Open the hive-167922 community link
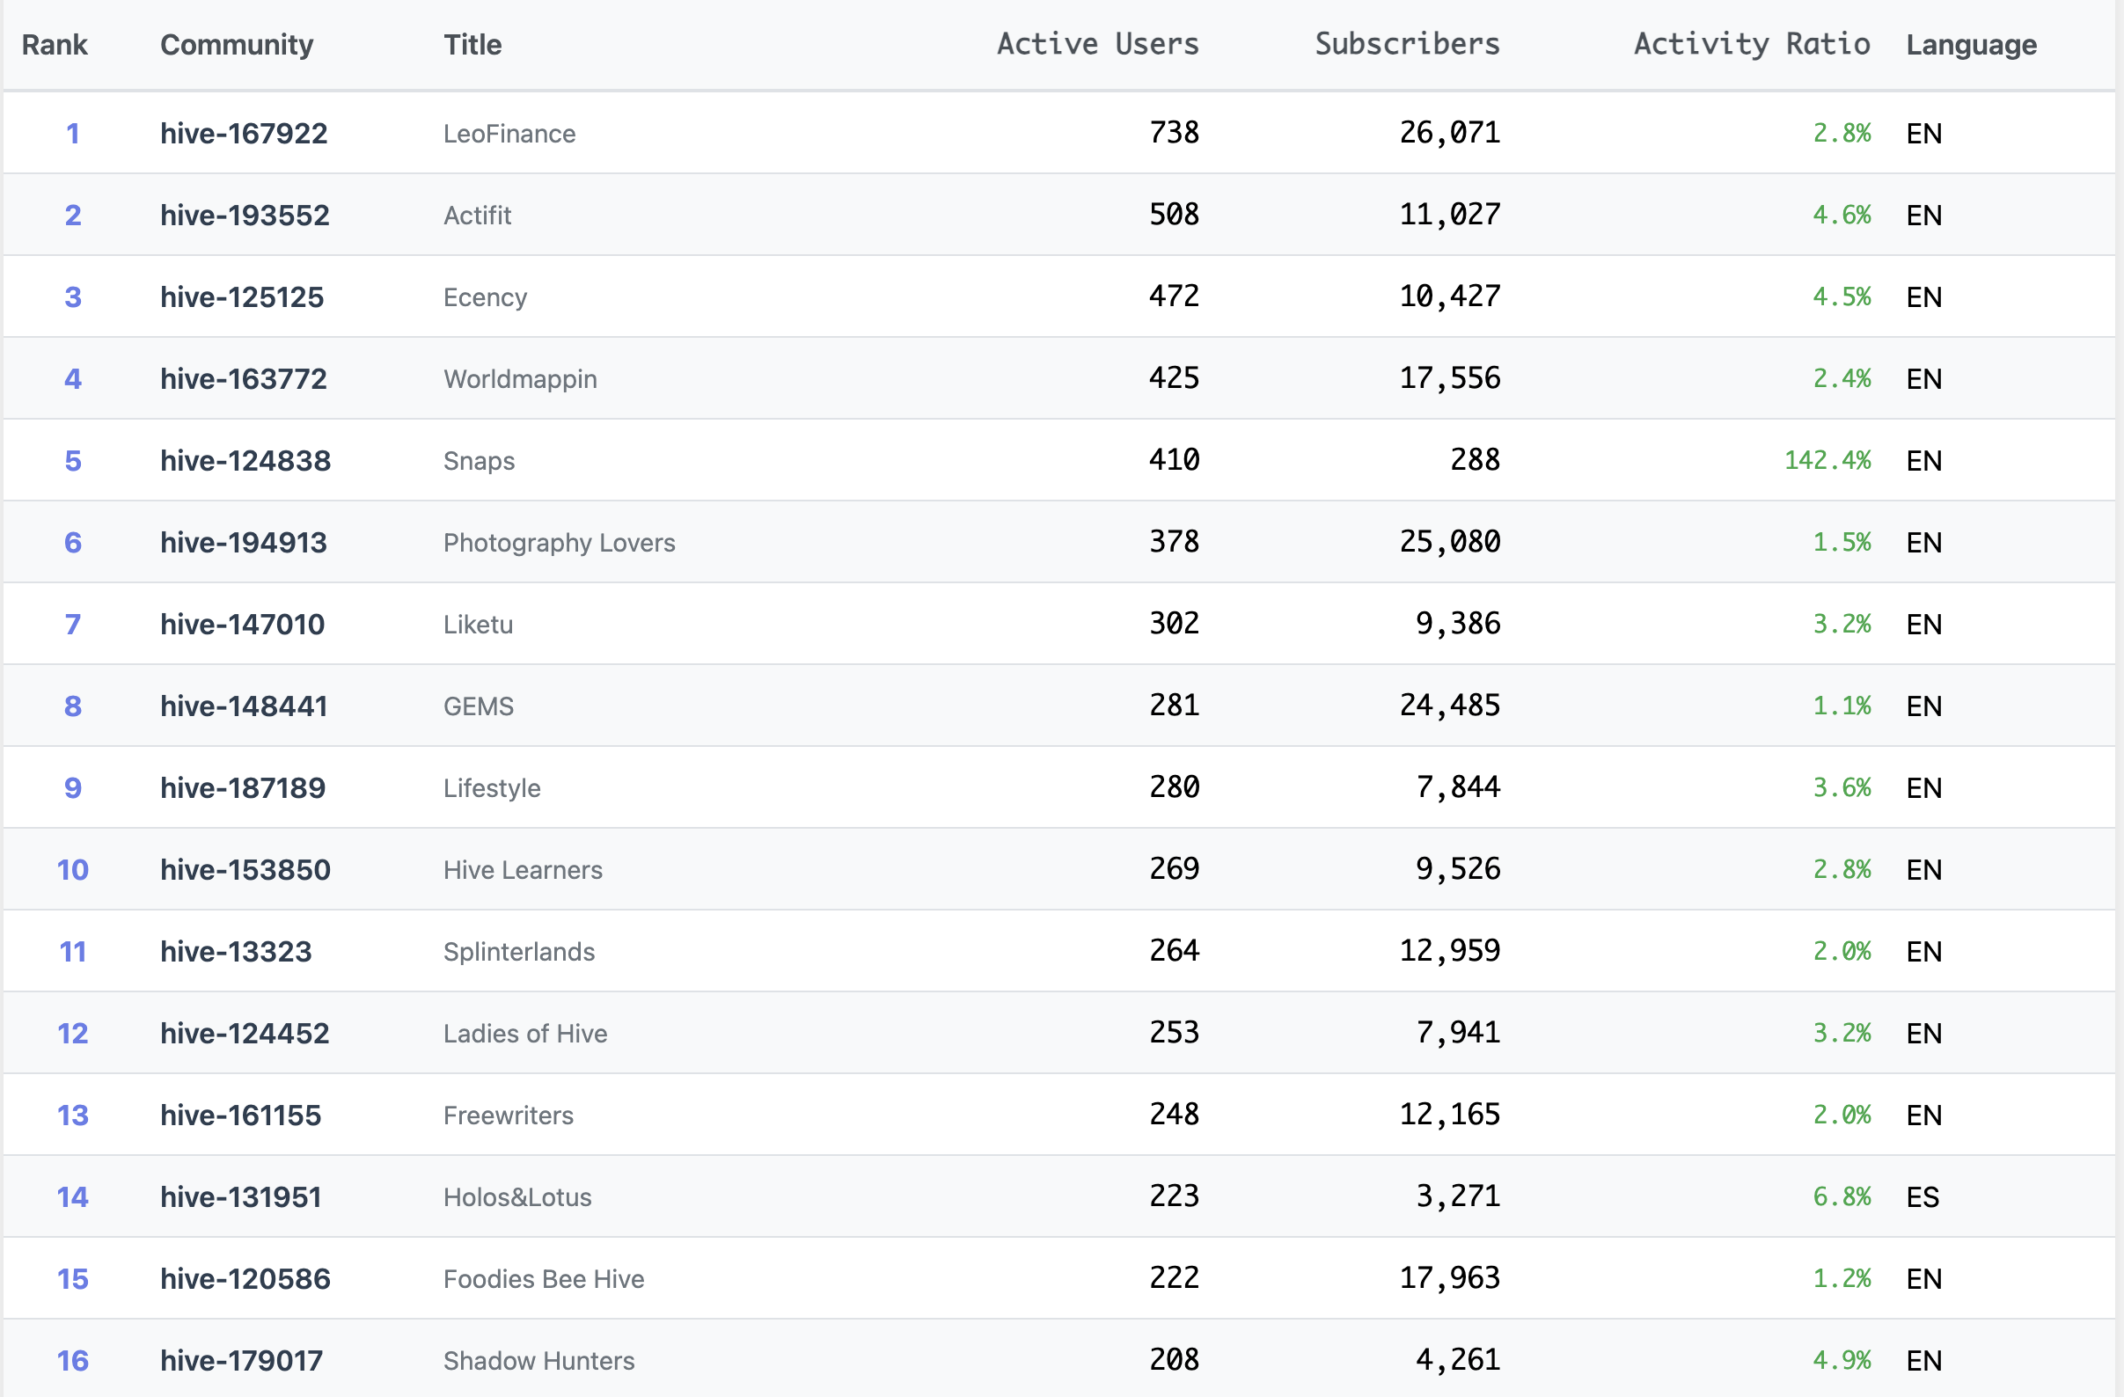 (x=244, y=134)
